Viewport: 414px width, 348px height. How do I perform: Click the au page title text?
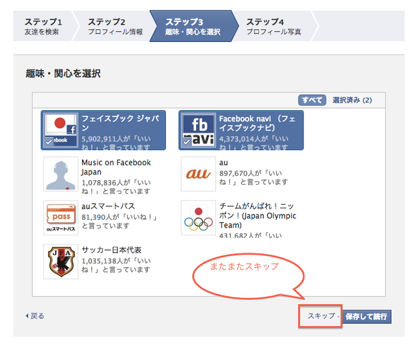[x=223, y=163]
